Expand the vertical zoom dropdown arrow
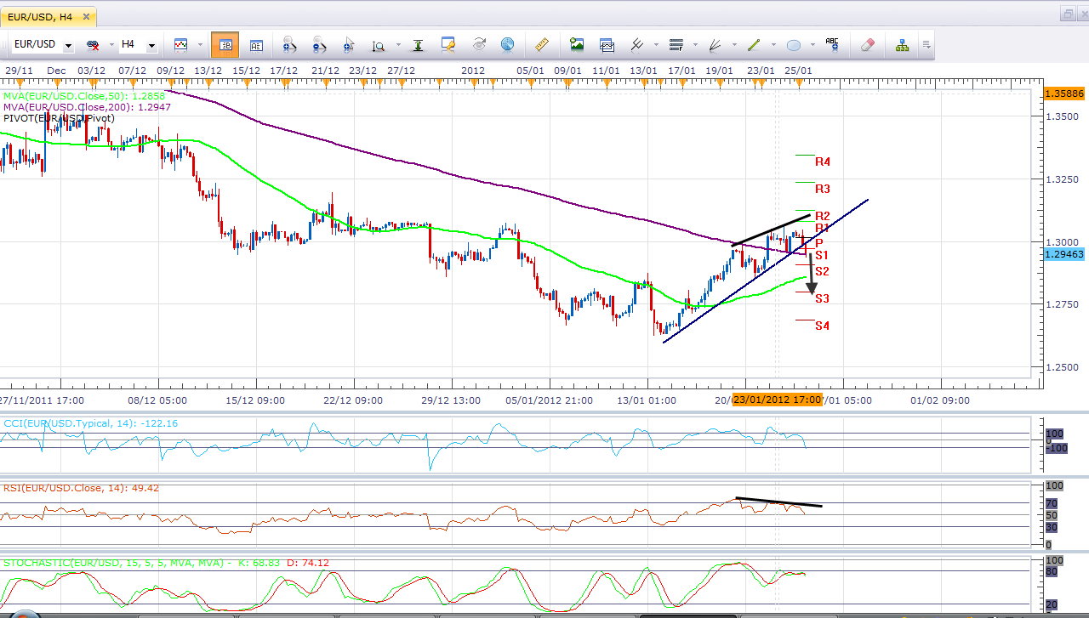 (396, 45)
